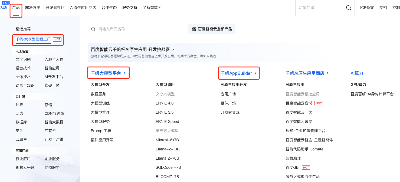The width and height of the screenshot is (400, 182).
Task: Click the Prompt工程 link
Action: click(x=101, y=131)
